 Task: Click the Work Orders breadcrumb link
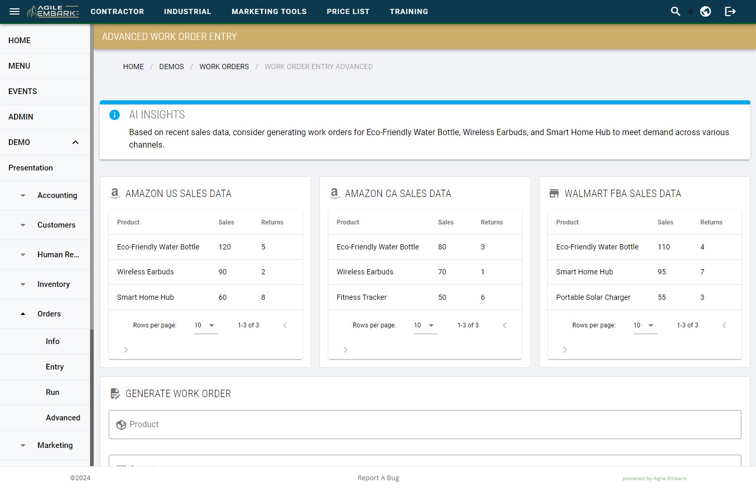[x=224, y=67]
